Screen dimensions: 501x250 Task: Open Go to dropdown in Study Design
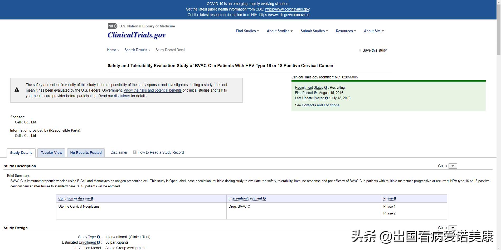[453, 228]
